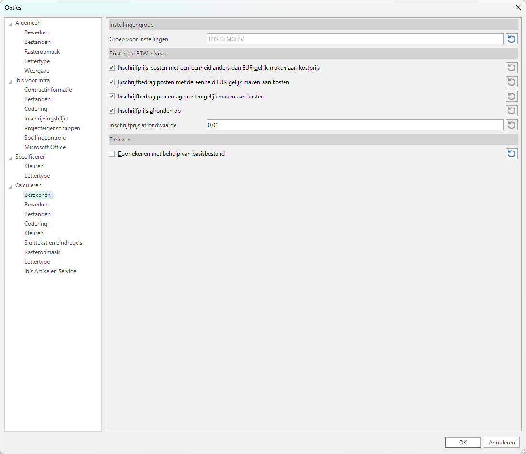Image resolution: width=526 pixels, height=454 pixels.
Task: Open 'Sluittekst en eindregels' settings page
Action: coord(53,243)
